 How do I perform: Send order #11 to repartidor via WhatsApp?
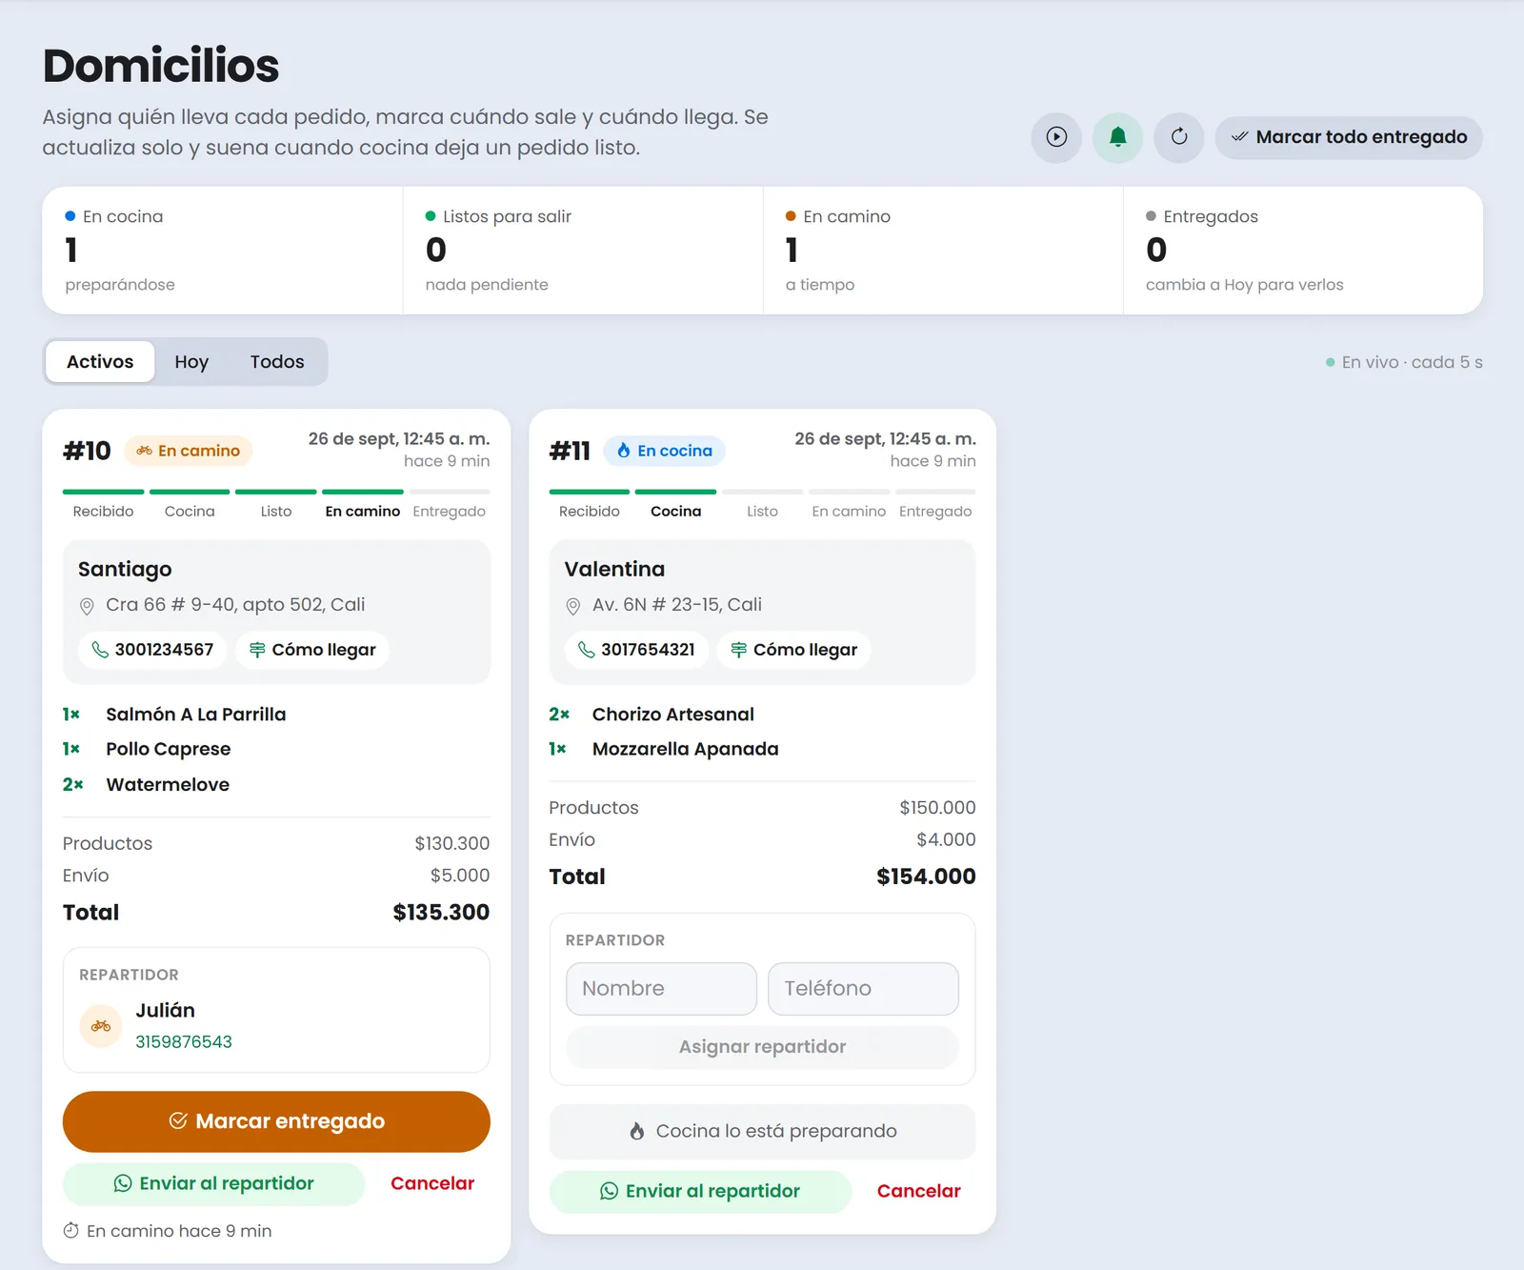tap(700, 1192)
